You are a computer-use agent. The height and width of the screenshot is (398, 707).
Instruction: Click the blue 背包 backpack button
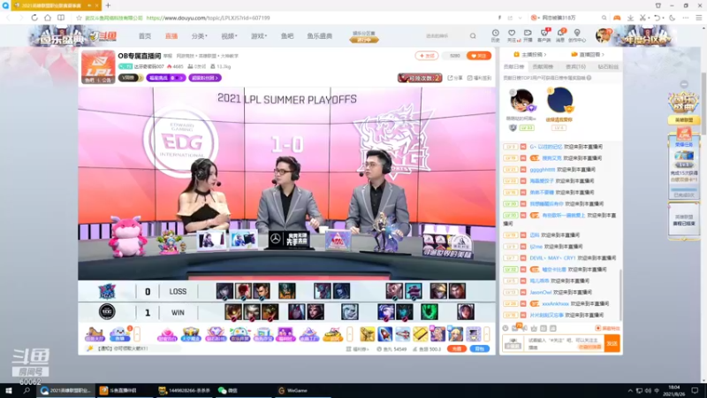(x=479, y=348)
